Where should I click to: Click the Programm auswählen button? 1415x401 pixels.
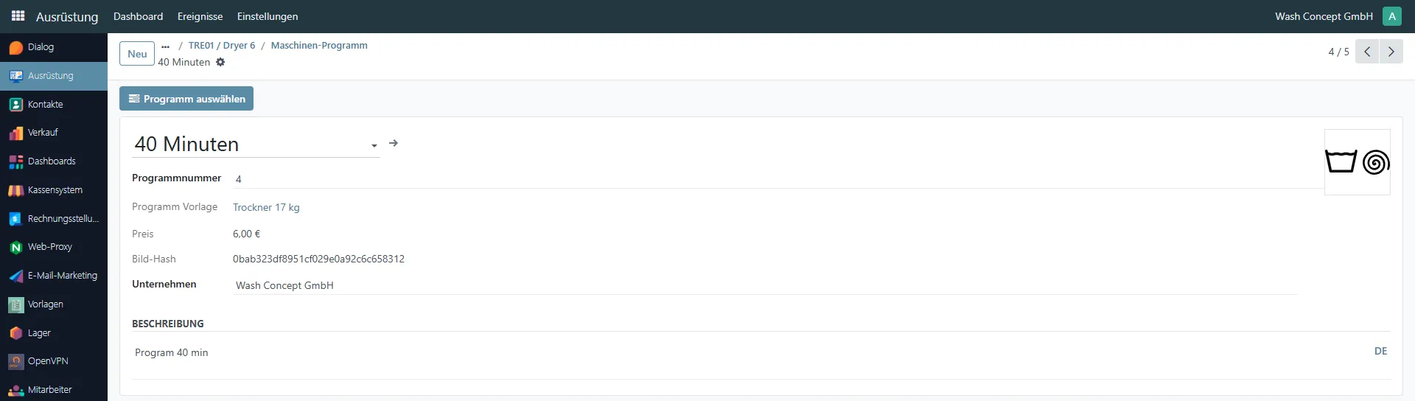186,99
